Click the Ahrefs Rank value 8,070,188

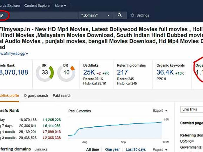[x=14, y=72]
